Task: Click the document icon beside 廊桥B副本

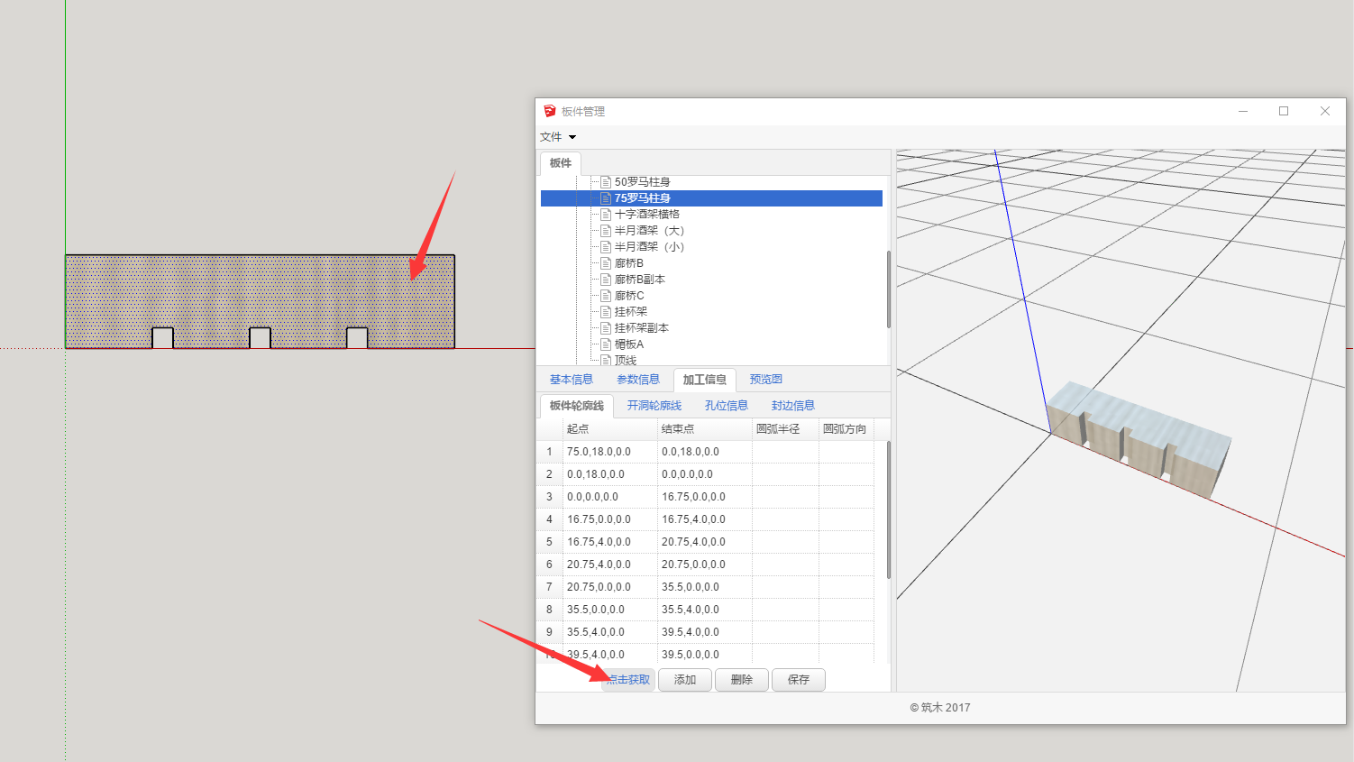Action: pos(607,280)
